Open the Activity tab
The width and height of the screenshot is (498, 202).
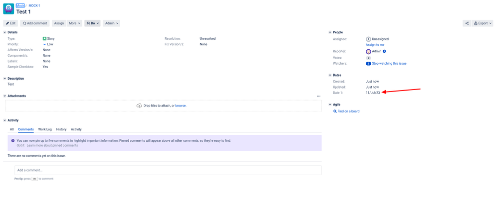(x=76, y=129)
